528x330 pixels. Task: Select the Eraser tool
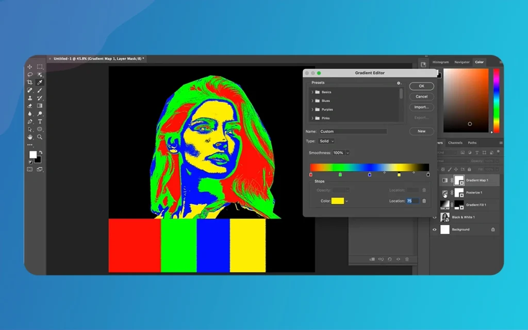coord(30,106)
